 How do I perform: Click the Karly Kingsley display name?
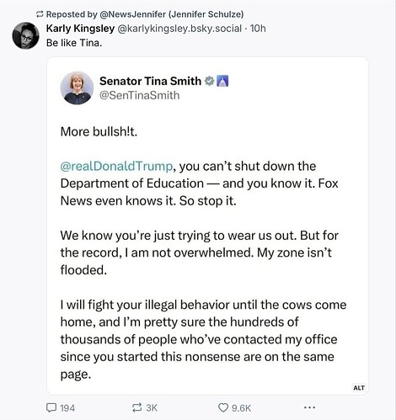click(80, 29)
